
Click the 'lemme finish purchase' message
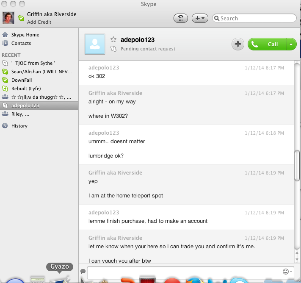pos(148,221)
